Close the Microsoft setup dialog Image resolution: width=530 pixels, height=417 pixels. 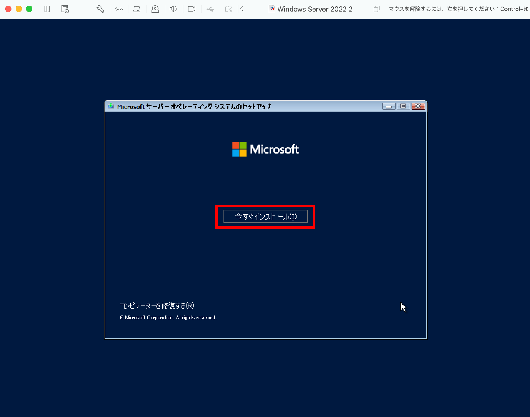click(418, 106)
